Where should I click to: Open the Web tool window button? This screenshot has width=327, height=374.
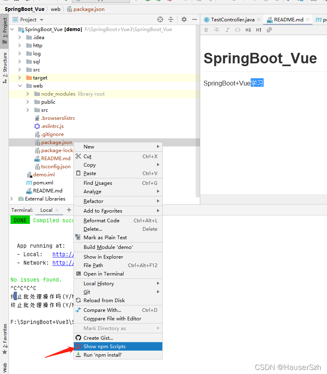(x=4, y=367)
